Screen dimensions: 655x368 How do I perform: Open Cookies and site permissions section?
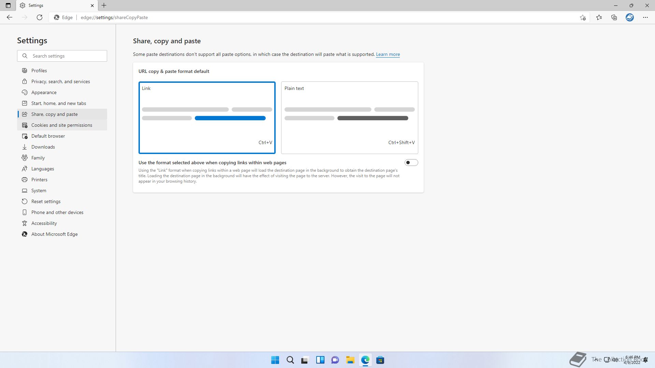(61, 125)
